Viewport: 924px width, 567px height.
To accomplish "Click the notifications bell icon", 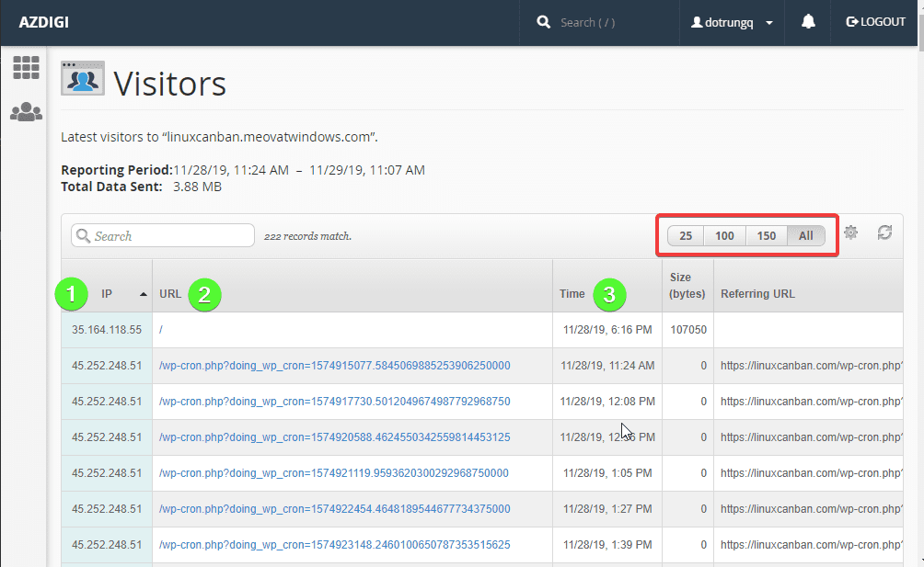I will [808, 22].
